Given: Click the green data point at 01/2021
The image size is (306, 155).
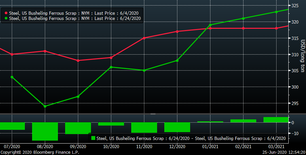Looking at the screenshot, I should pos(210,25).
